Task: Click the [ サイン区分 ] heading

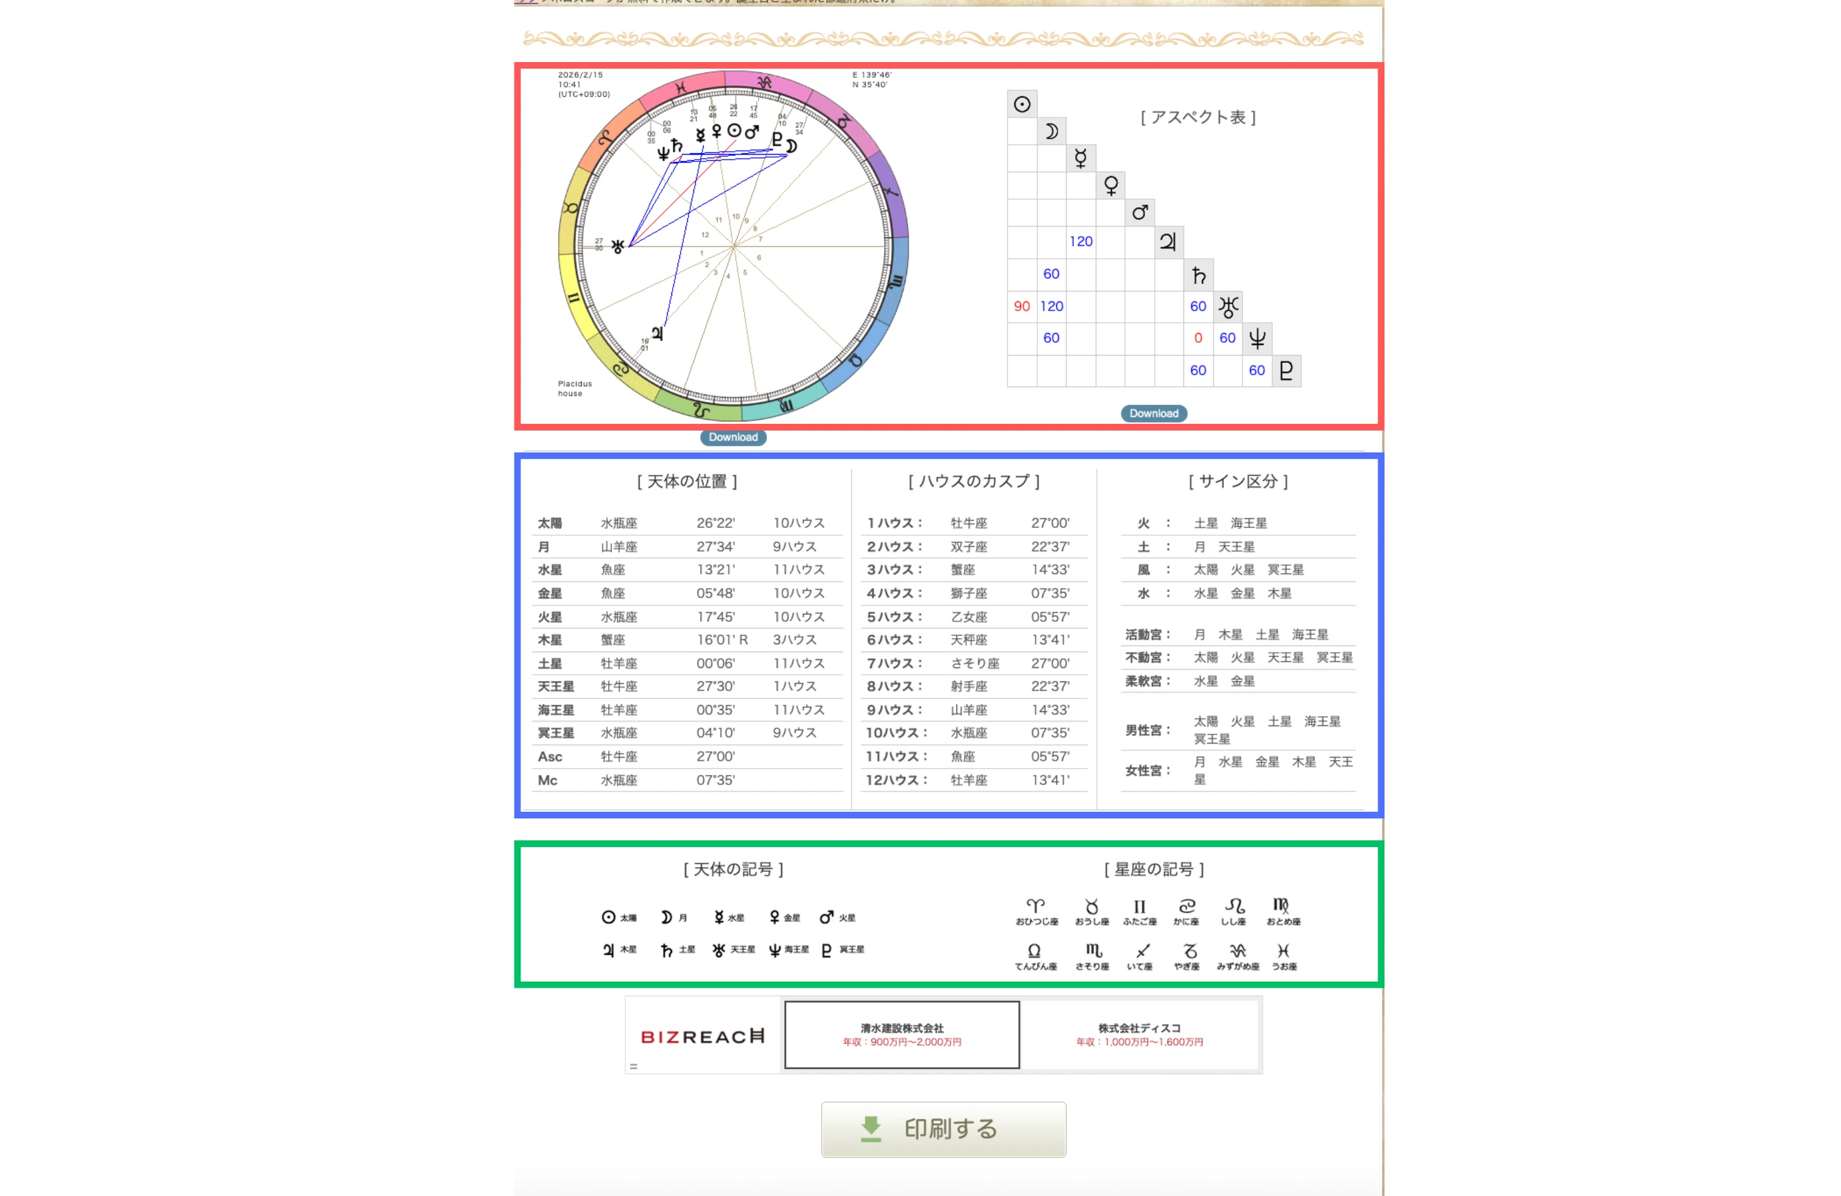Action: 1238,482
